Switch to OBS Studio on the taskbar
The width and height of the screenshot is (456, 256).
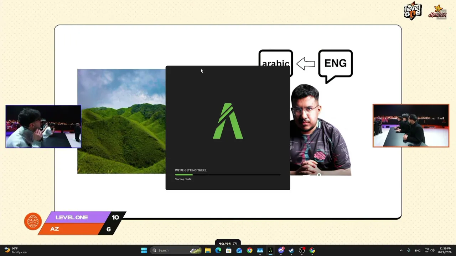click(302, 250)
